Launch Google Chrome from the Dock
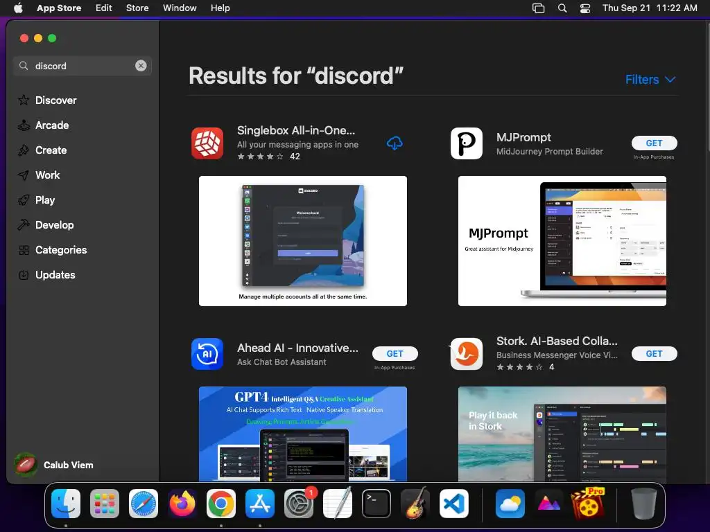Image resolution: width=710 pixels, height=532 pixels. tap(221, 504)
